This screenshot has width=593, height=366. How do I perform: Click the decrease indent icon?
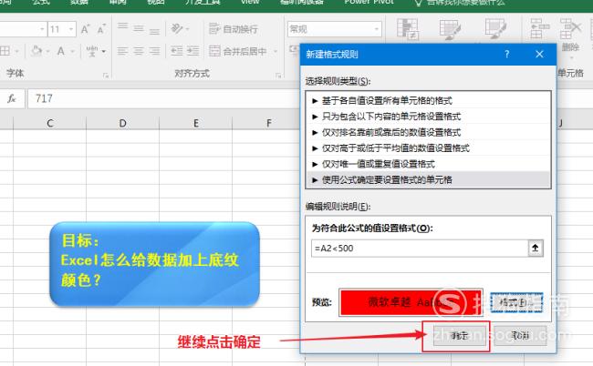(177, 51)
